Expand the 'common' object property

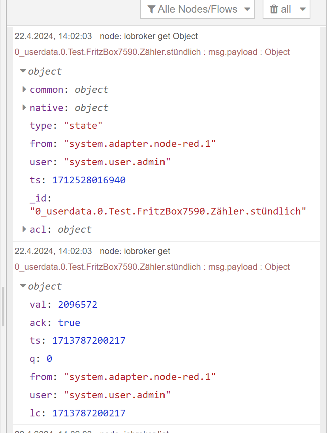tap(24, 90)
